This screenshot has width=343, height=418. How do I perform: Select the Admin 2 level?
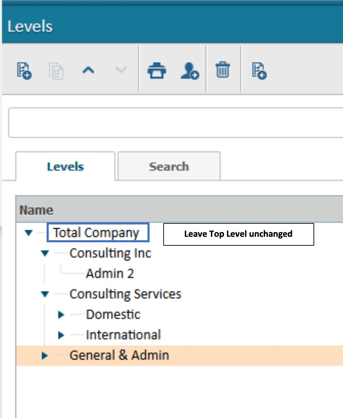[x=110, y=274]
